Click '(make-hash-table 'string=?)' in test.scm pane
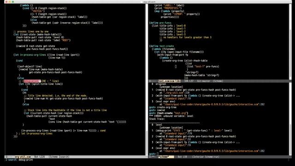 (202, 75)
